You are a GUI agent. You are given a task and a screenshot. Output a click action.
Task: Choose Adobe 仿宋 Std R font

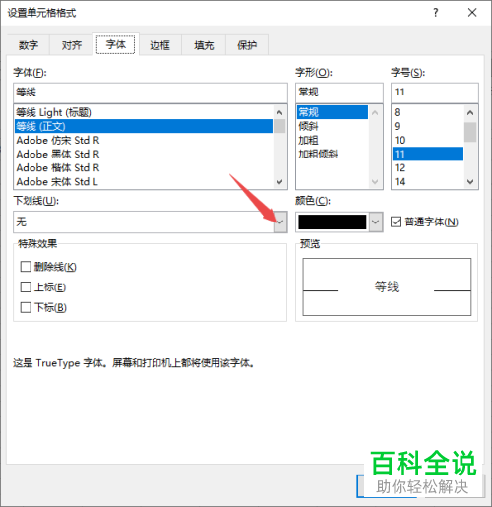point(144,140)
